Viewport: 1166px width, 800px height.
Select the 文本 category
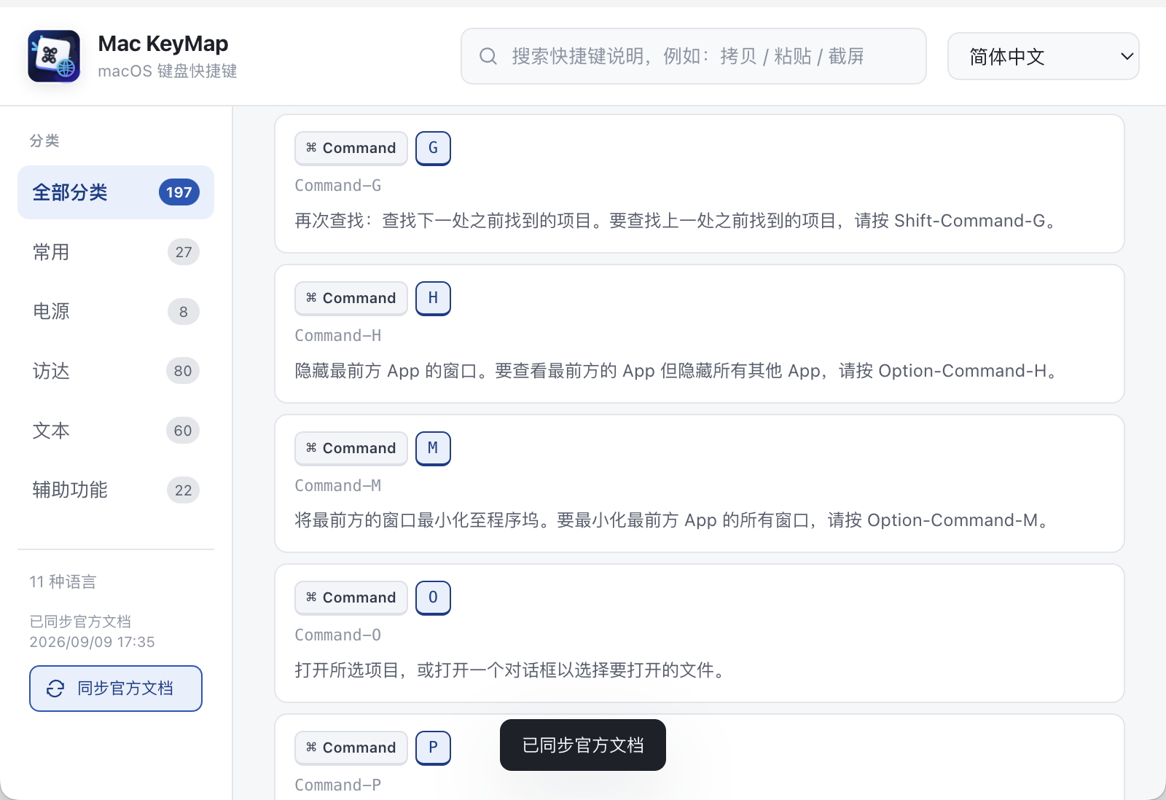click(x=116, y=431)
